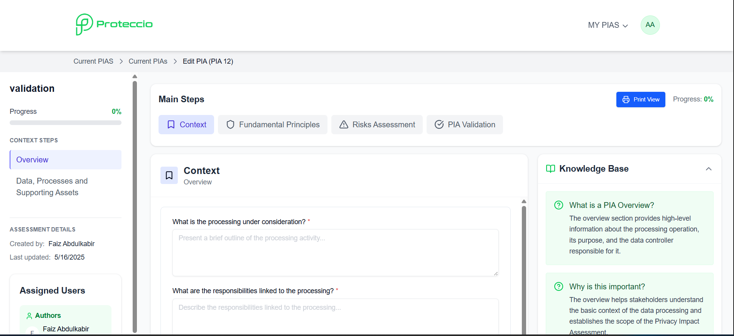Image resolution: width=734 pixels, height=336 pixels.
Task: Open the Risks Assessment tab
Action: 377,125
